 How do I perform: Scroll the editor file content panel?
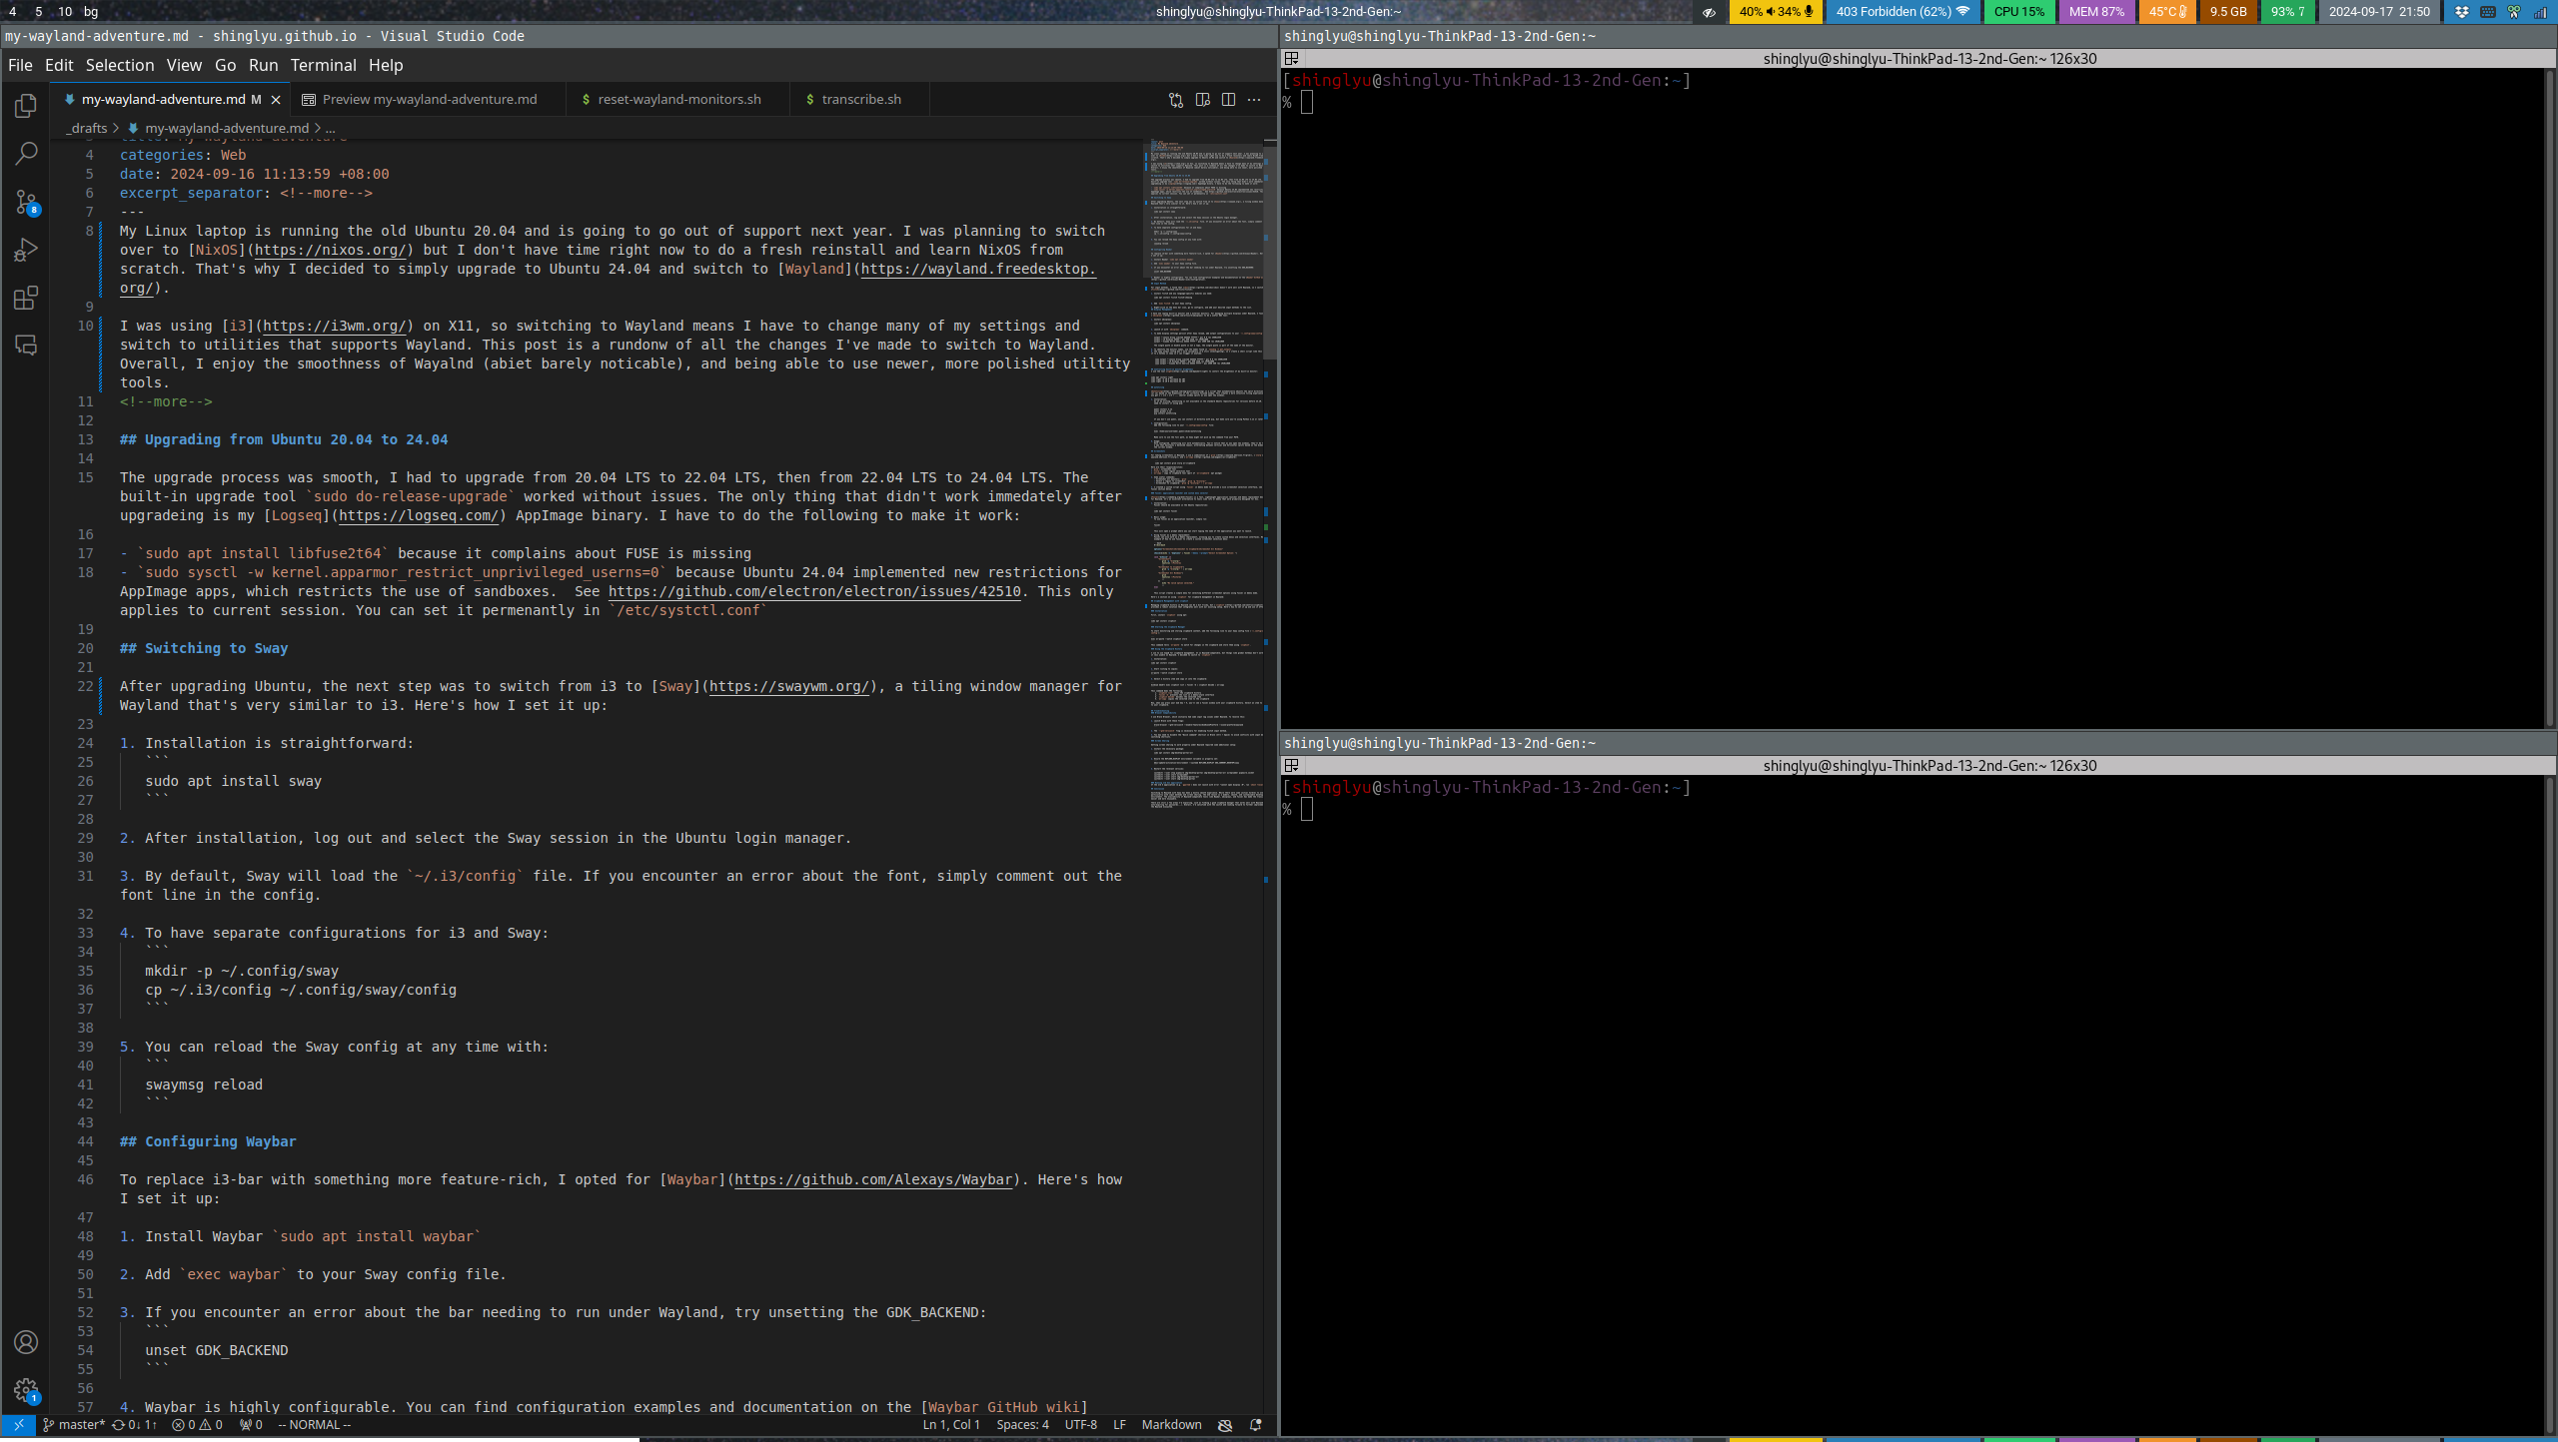(1268, 229)
